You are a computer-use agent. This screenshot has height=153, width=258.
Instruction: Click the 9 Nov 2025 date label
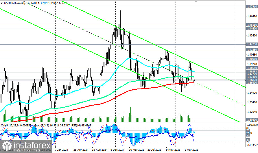point(173,150)
